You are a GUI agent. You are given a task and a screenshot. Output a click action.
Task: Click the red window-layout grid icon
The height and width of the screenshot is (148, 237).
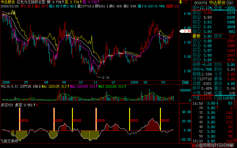click(x=185, y=2)
